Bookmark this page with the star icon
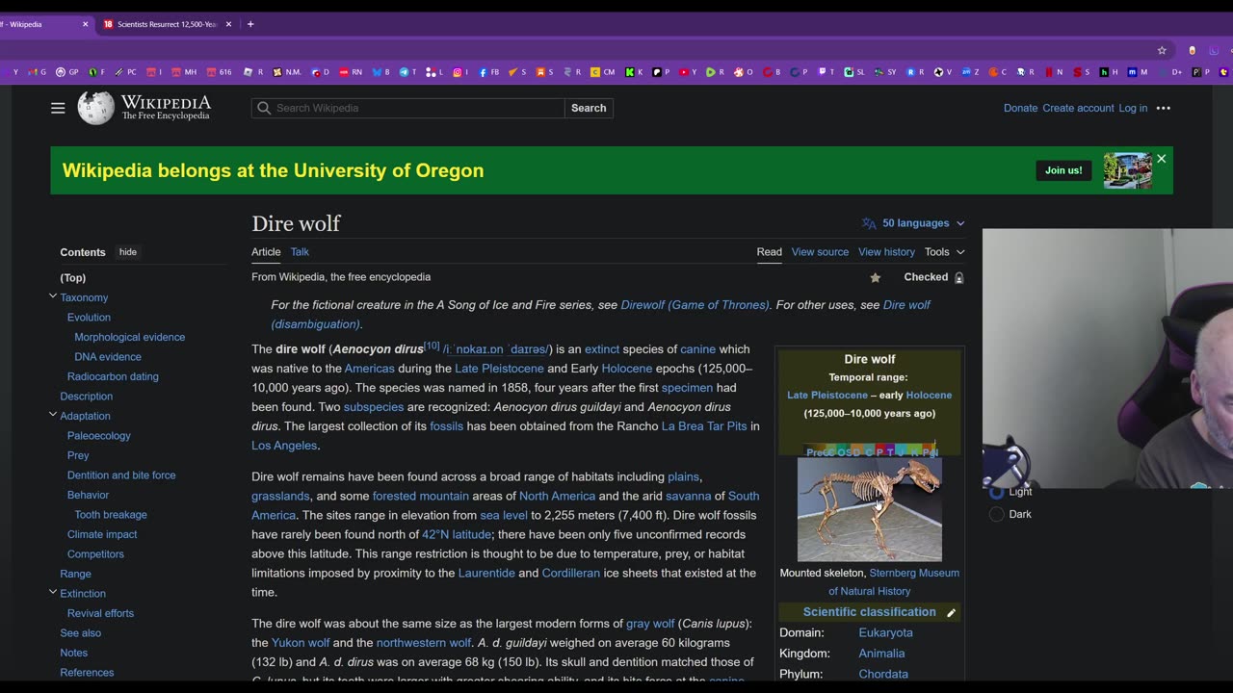Screen dimensions: 1233x693 click(1162, 50)
